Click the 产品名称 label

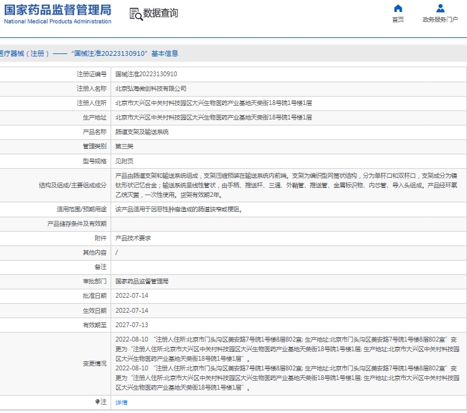pos(94,132)
